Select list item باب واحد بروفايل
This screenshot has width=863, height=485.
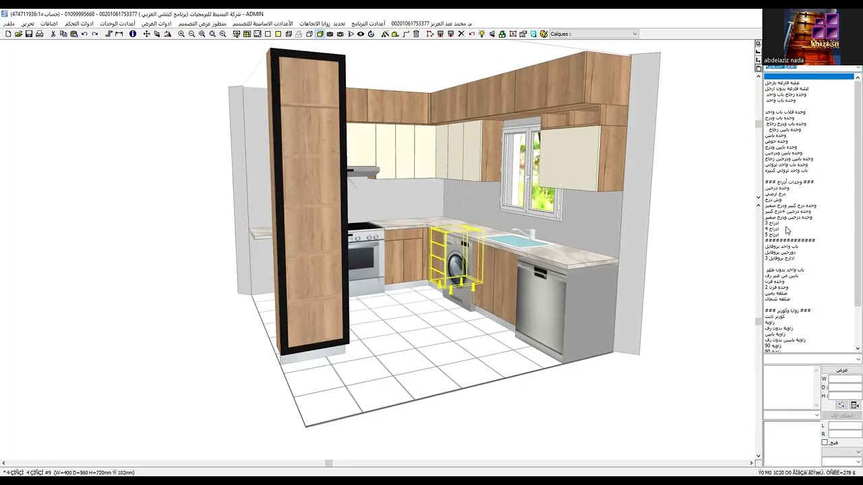click(x=781, y=247)
